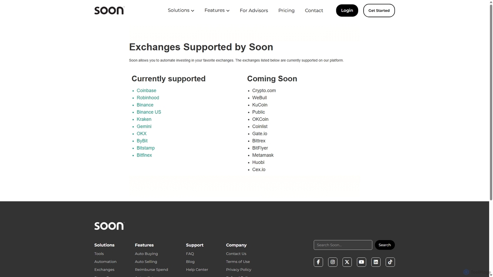Open the ByBit exchange link
The width and height of the screenshot is (493, 277).
click(142, 141)
